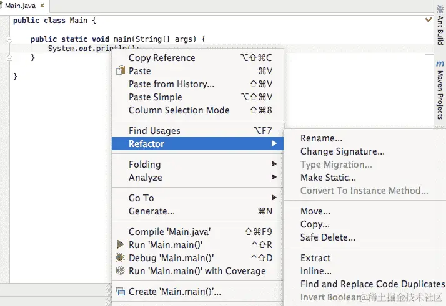Collapse the main method fold marker
446x306 pixels.
point(9,39)
